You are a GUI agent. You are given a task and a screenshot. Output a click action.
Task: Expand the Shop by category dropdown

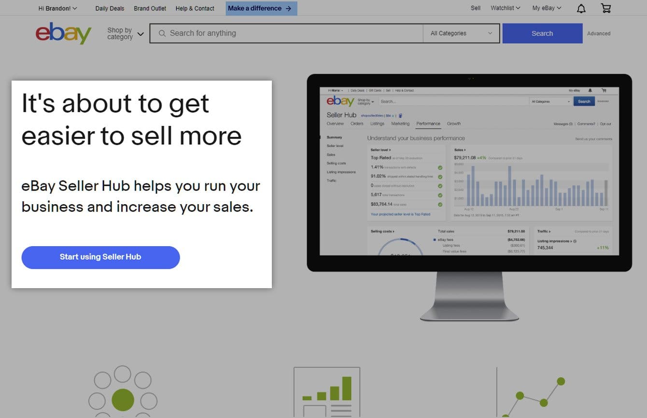[x=124, y=33]
